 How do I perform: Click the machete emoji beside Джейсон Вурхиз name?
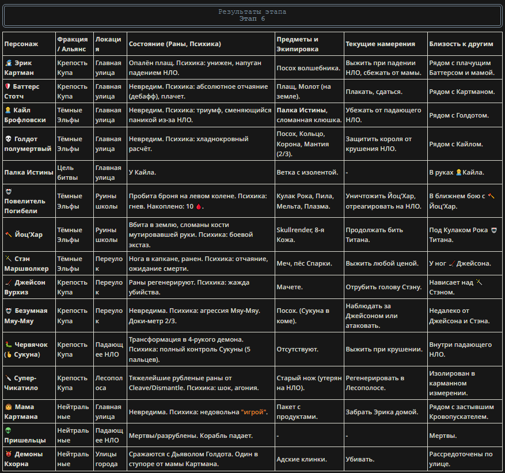[9, 282]
